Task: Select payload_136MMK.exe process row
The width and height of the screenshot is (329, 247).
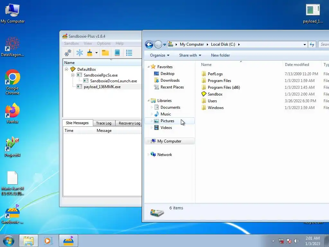Action: 102,87
